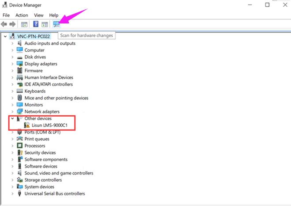Select the Human Interface Devices item
This screenshot has width=291, height=206.
[48, 77]
